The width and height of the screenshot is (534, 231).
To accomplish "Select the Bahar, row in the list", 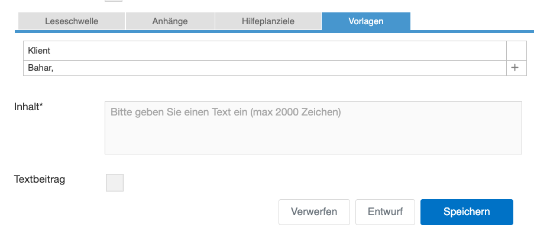I will tap(265, 68).
